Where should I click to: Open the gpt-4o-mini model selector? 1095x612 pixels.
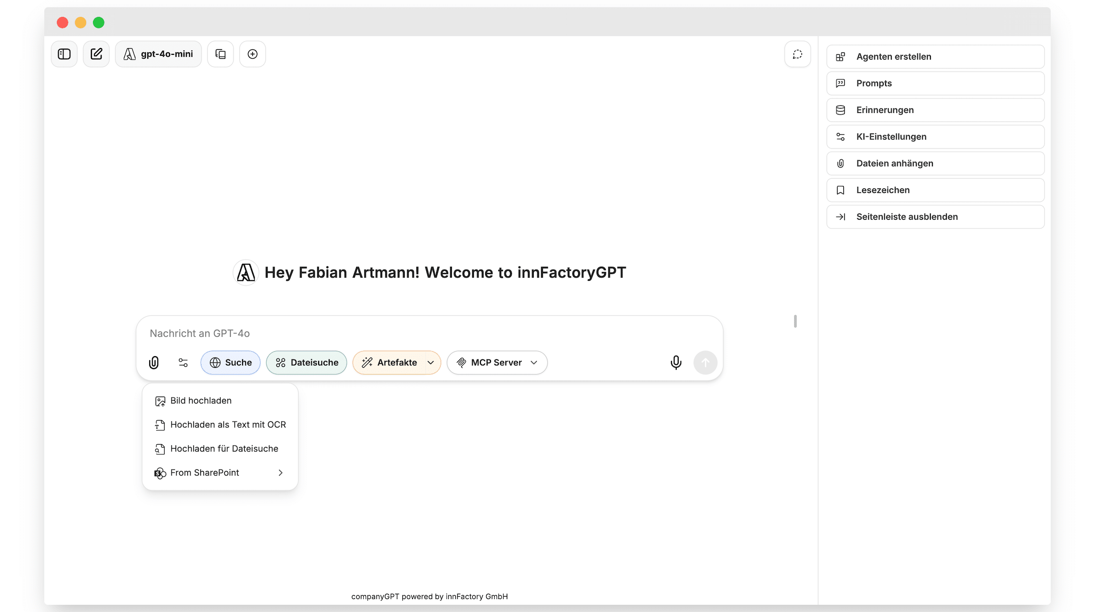pos(158,54)
